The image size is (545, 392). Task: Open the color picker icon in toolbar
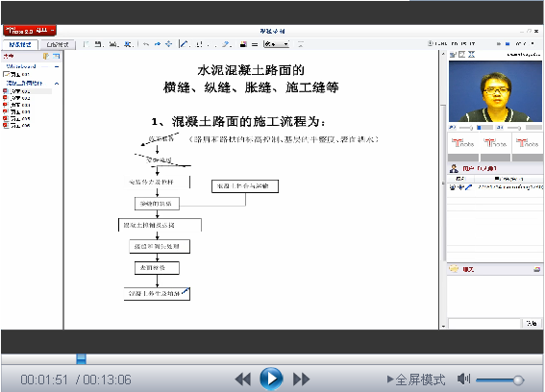[x=243, y=44]
